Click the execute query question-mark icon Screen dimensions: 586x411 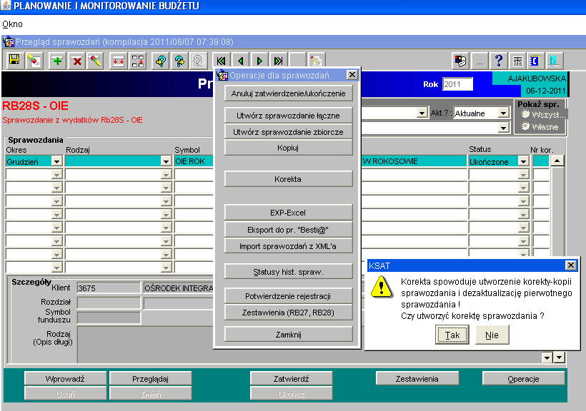pyautogui.click(x=180, y=61)
